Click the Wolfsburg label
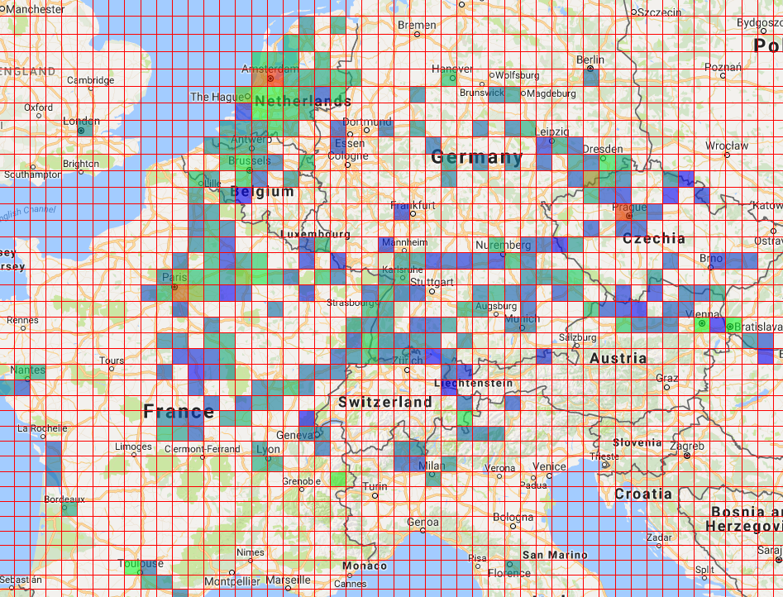 click(518, 75)
